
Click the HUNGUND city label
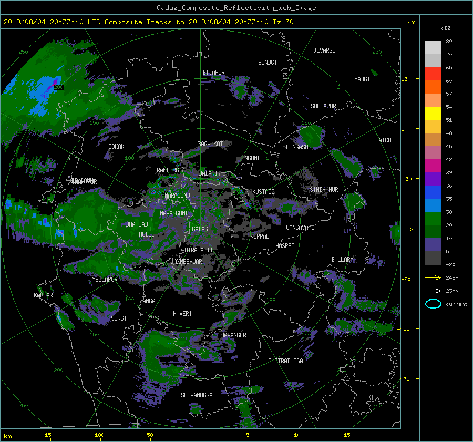[249, 158]
